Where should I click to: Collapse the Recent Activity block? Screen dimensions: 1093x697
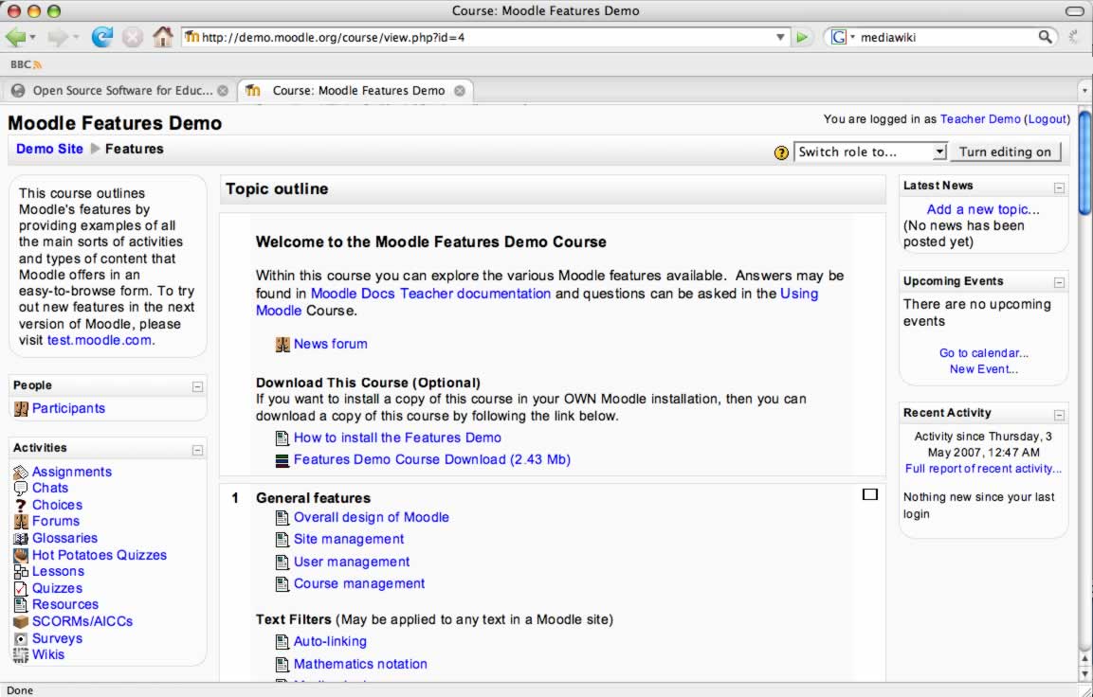pyautogui.click(x=1059, y=415)
